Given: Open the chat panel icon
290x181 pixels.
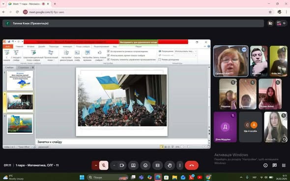Looking at the screenshot, I should point(275,165).
